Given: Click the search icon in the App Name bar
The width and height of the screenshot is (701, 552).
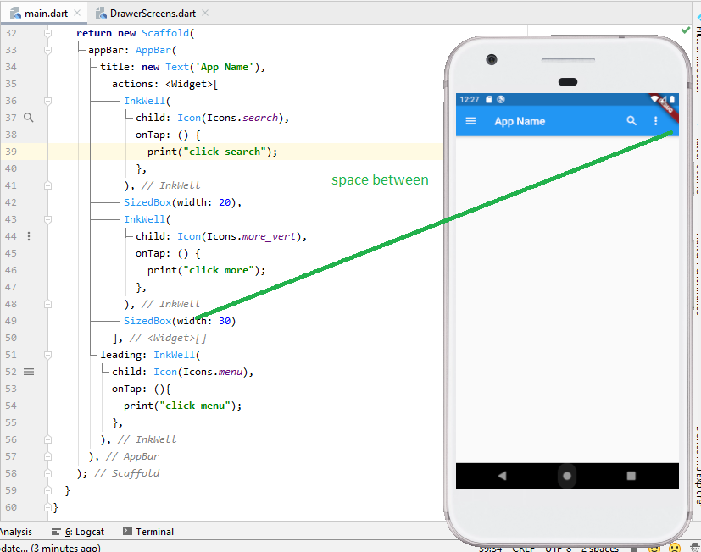Looking at the screenshot, I should [631, 121].
